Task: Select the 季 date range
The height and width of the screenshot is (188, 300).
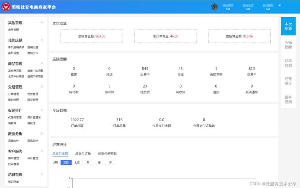Action: pyautogui.click(x=99, y=162)
